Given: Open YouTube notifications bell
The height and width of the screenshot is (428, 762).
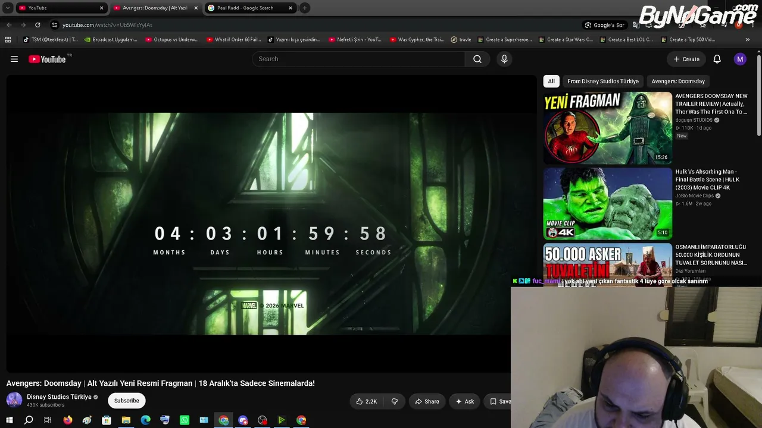Looking at the screenshot, I should [717, 59].
